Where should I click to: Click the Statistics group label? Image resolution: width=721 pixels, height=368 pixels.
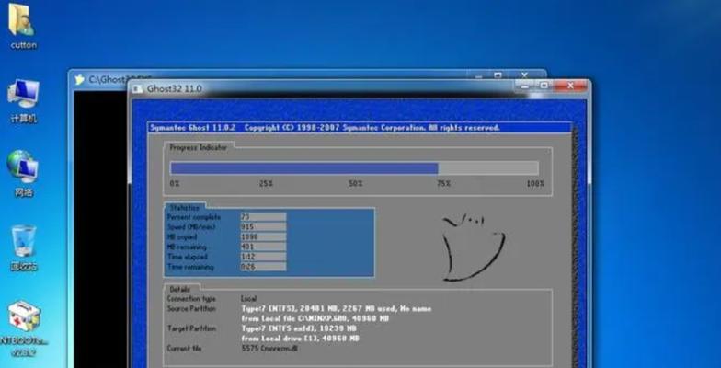point(185,208)
